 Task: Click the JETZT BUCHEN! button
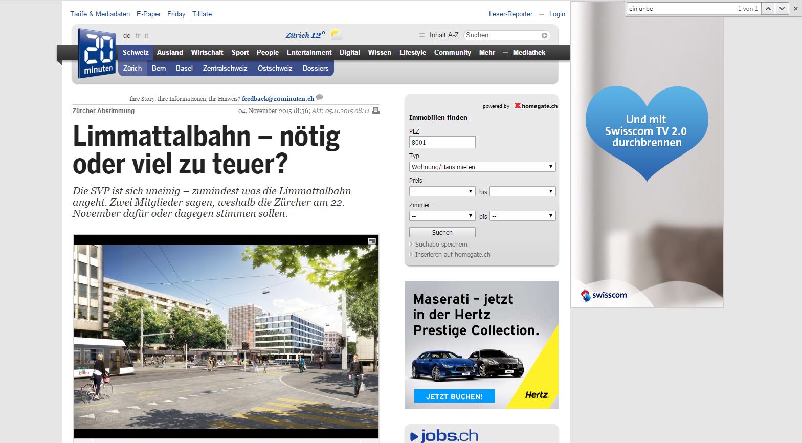coord(454,396)
